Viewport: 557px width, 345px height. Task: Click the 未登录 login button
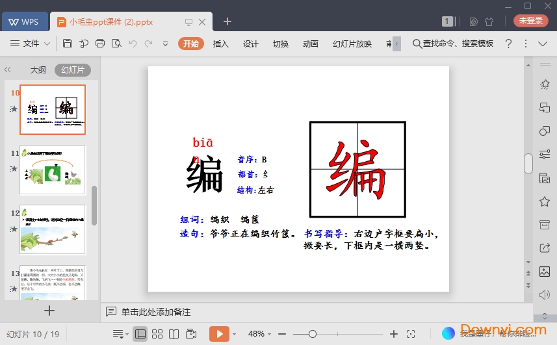[x=530, y=21]
